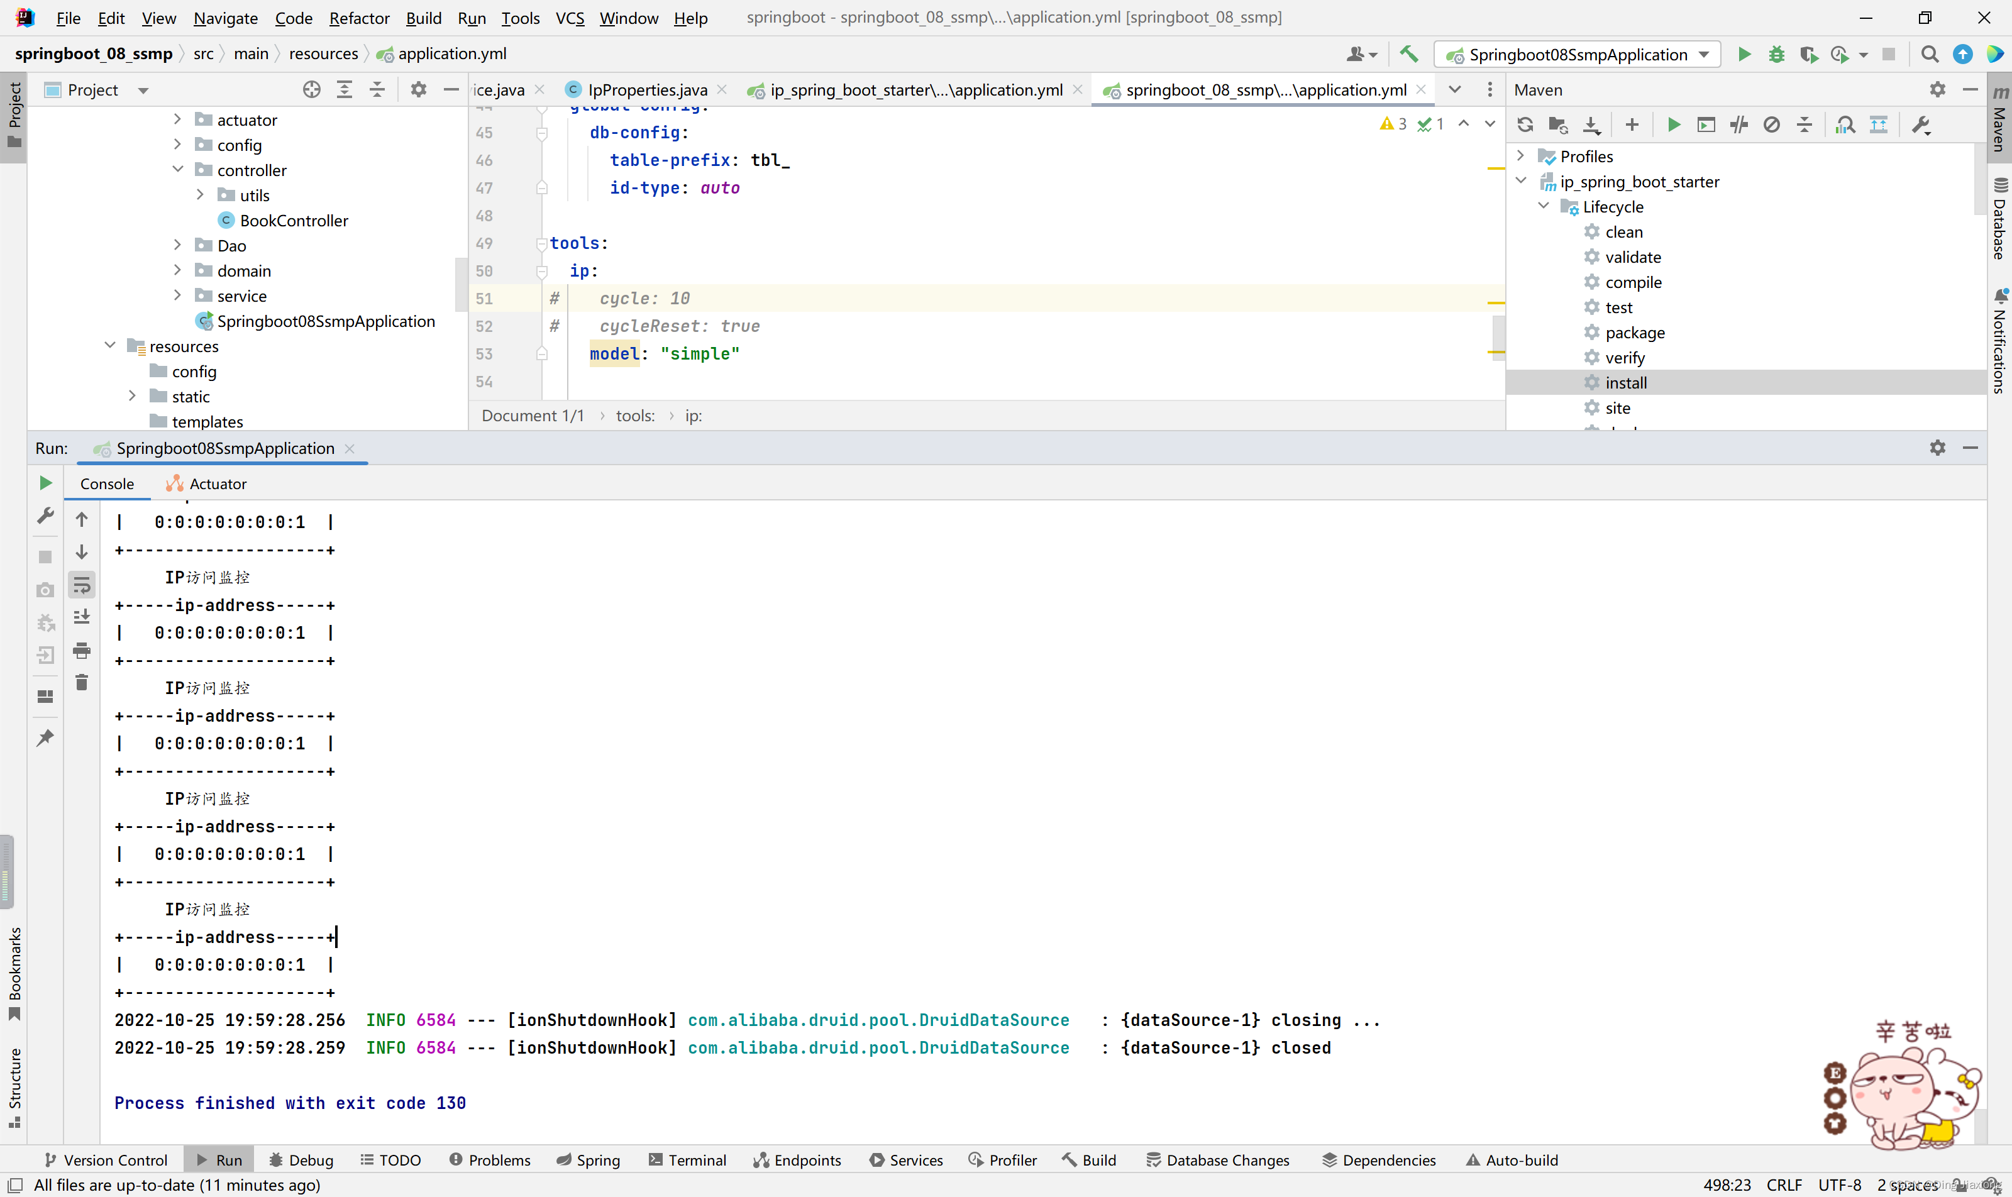Open the Terminal tool window

[x=687, y=1160]
